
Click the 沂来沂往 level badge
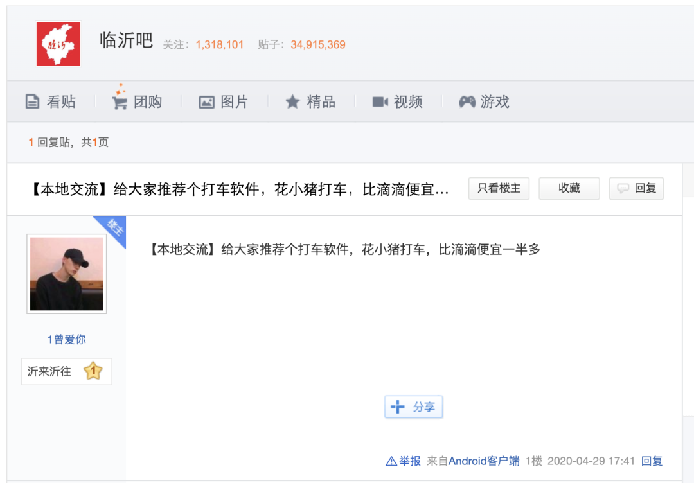tap(66, 371)
